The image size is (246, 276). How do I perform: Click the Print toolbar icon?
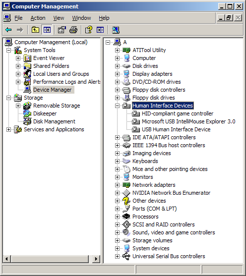click(x=73, y=30)
